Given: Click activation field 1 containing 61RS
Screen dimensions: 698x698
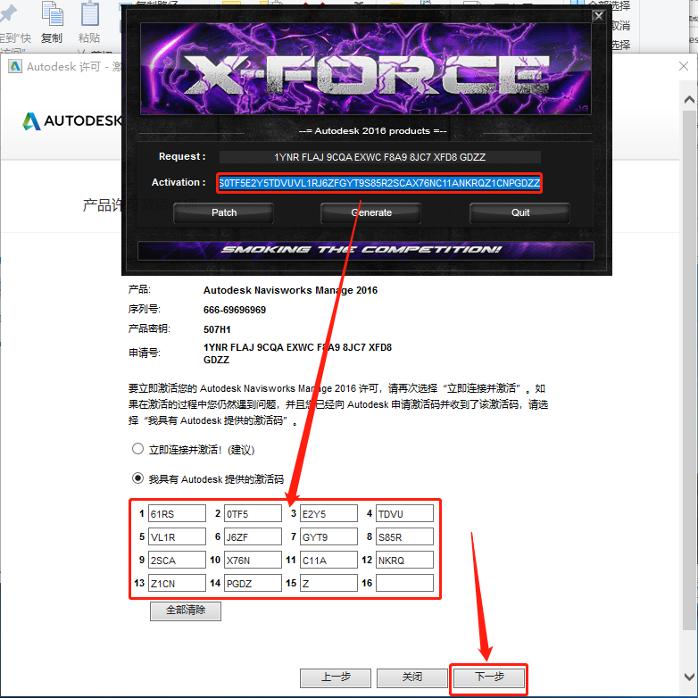Looking at the screenshot, I should 177,513.
